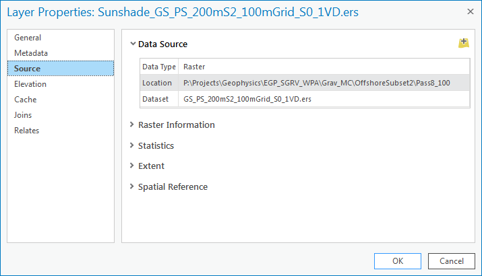This screenshot has height=276, width=482.
Task: Close the Layer Properties dialog
Action: (469, 12)
